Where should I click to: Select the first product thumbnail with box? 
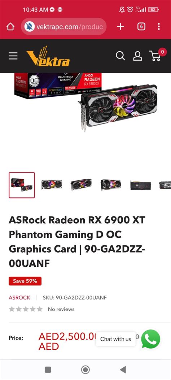pyautogui.click(x=22, y=185)
